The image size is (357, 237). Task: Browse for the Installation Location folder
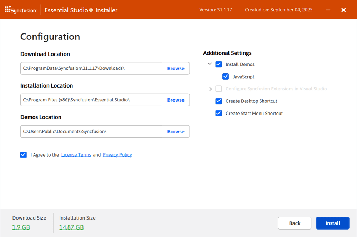click(x=176, y=100)
